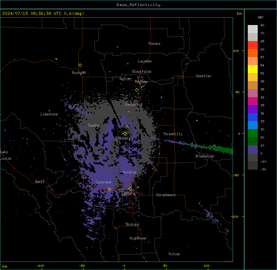This screenshot has height=270, width=277.
Task: Pick the blue 36–33 dBZ legend swatch
Action: point(253,117)
